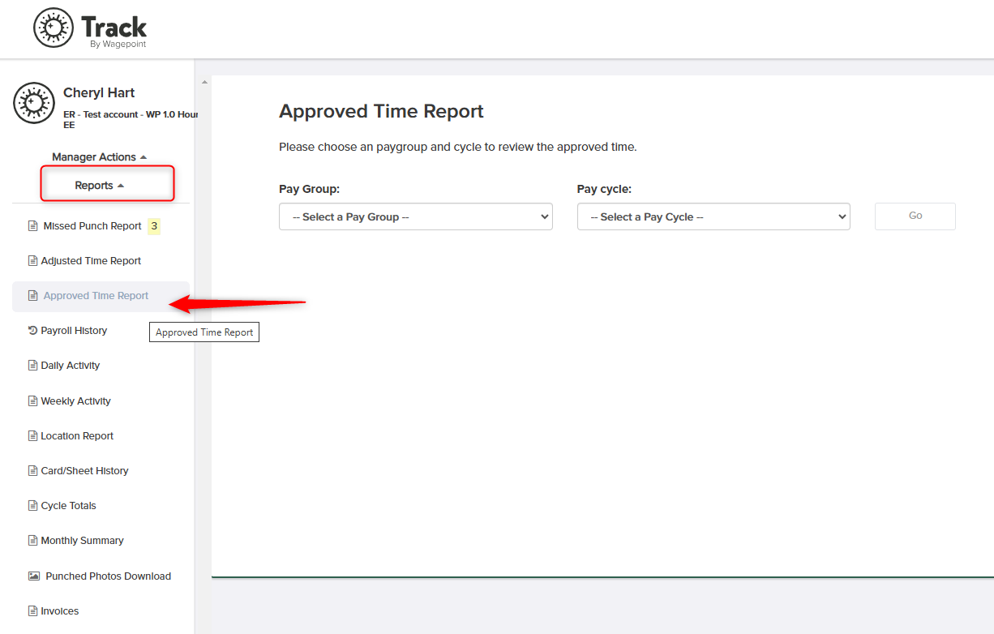
Task: Click the Punched Photos Download image icon
Action: point(34,576)
